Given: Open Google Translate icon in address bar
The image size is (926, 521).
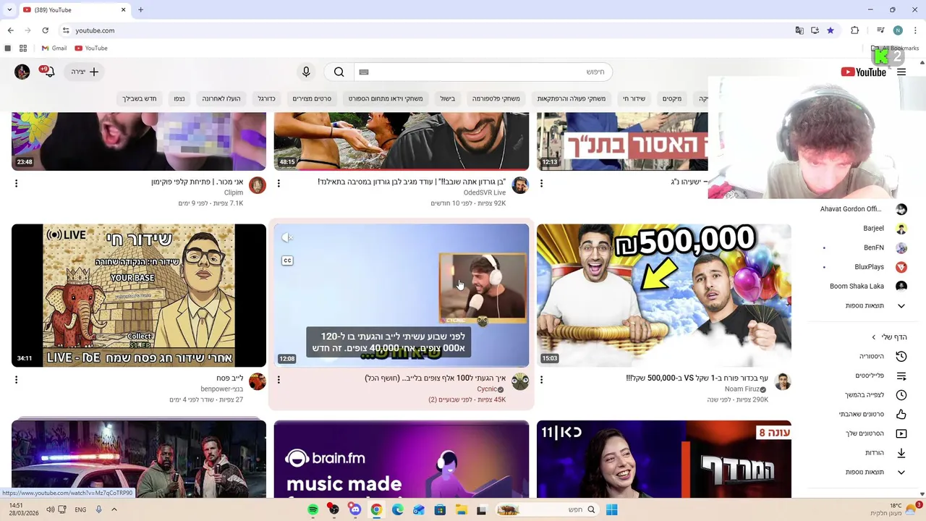Looking at the screenshot, I should click(x=799, y=30).
